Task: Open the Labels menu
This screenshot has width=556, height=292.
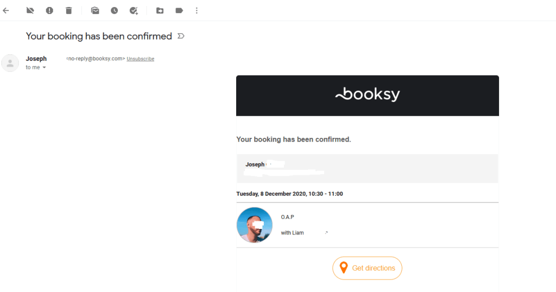Action: (179, 10)
